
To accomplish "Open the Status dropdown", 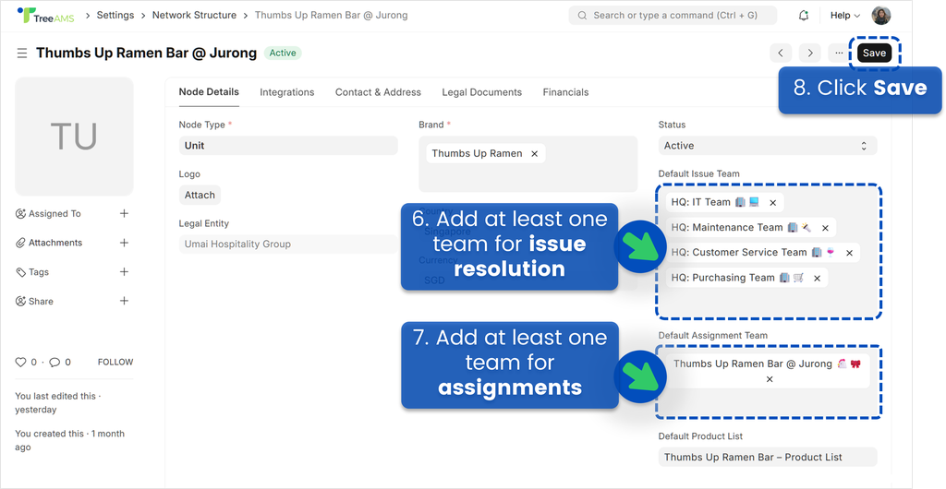I will click(767, 146).
